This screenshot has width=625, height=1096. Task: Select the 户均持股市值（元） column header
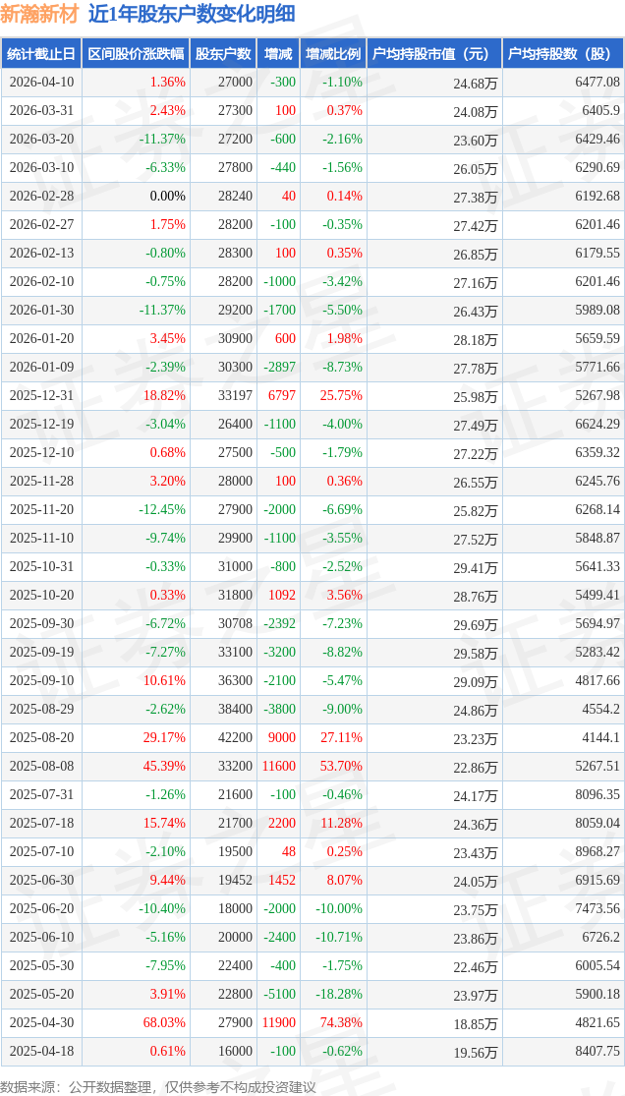[432, 54]
